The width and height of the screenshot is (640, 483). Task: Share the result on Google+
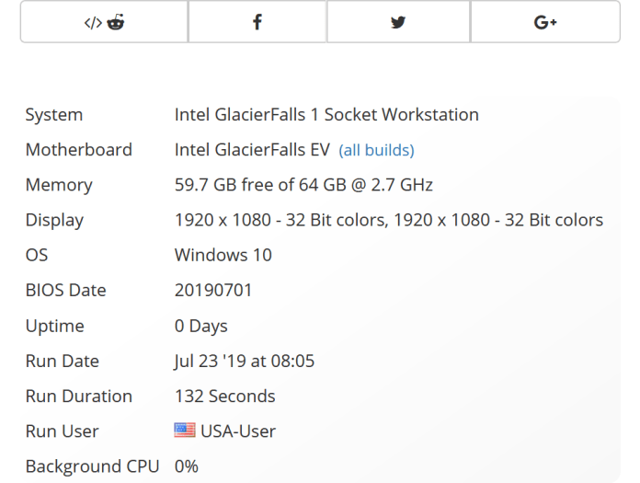545,23
